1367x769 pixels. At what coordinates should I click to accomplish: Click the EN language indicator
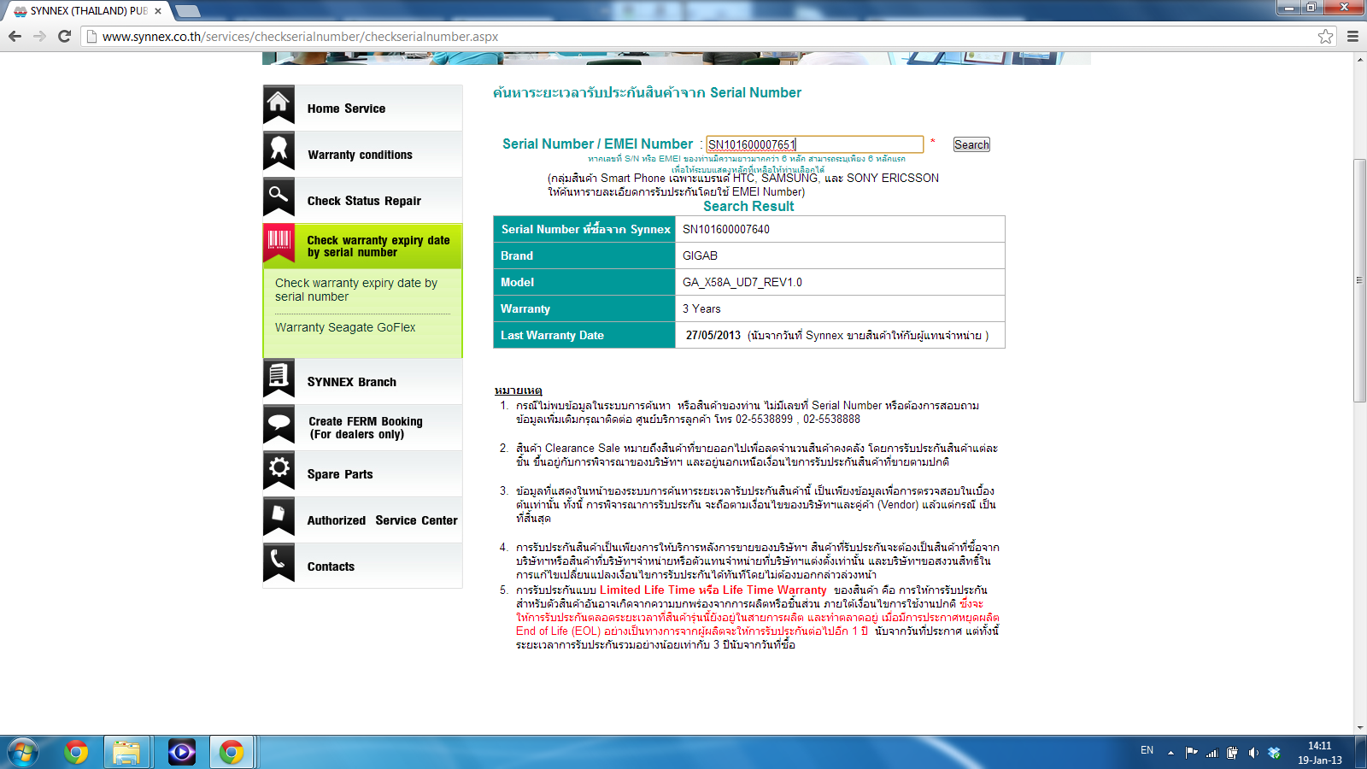tap(1147, 750)
